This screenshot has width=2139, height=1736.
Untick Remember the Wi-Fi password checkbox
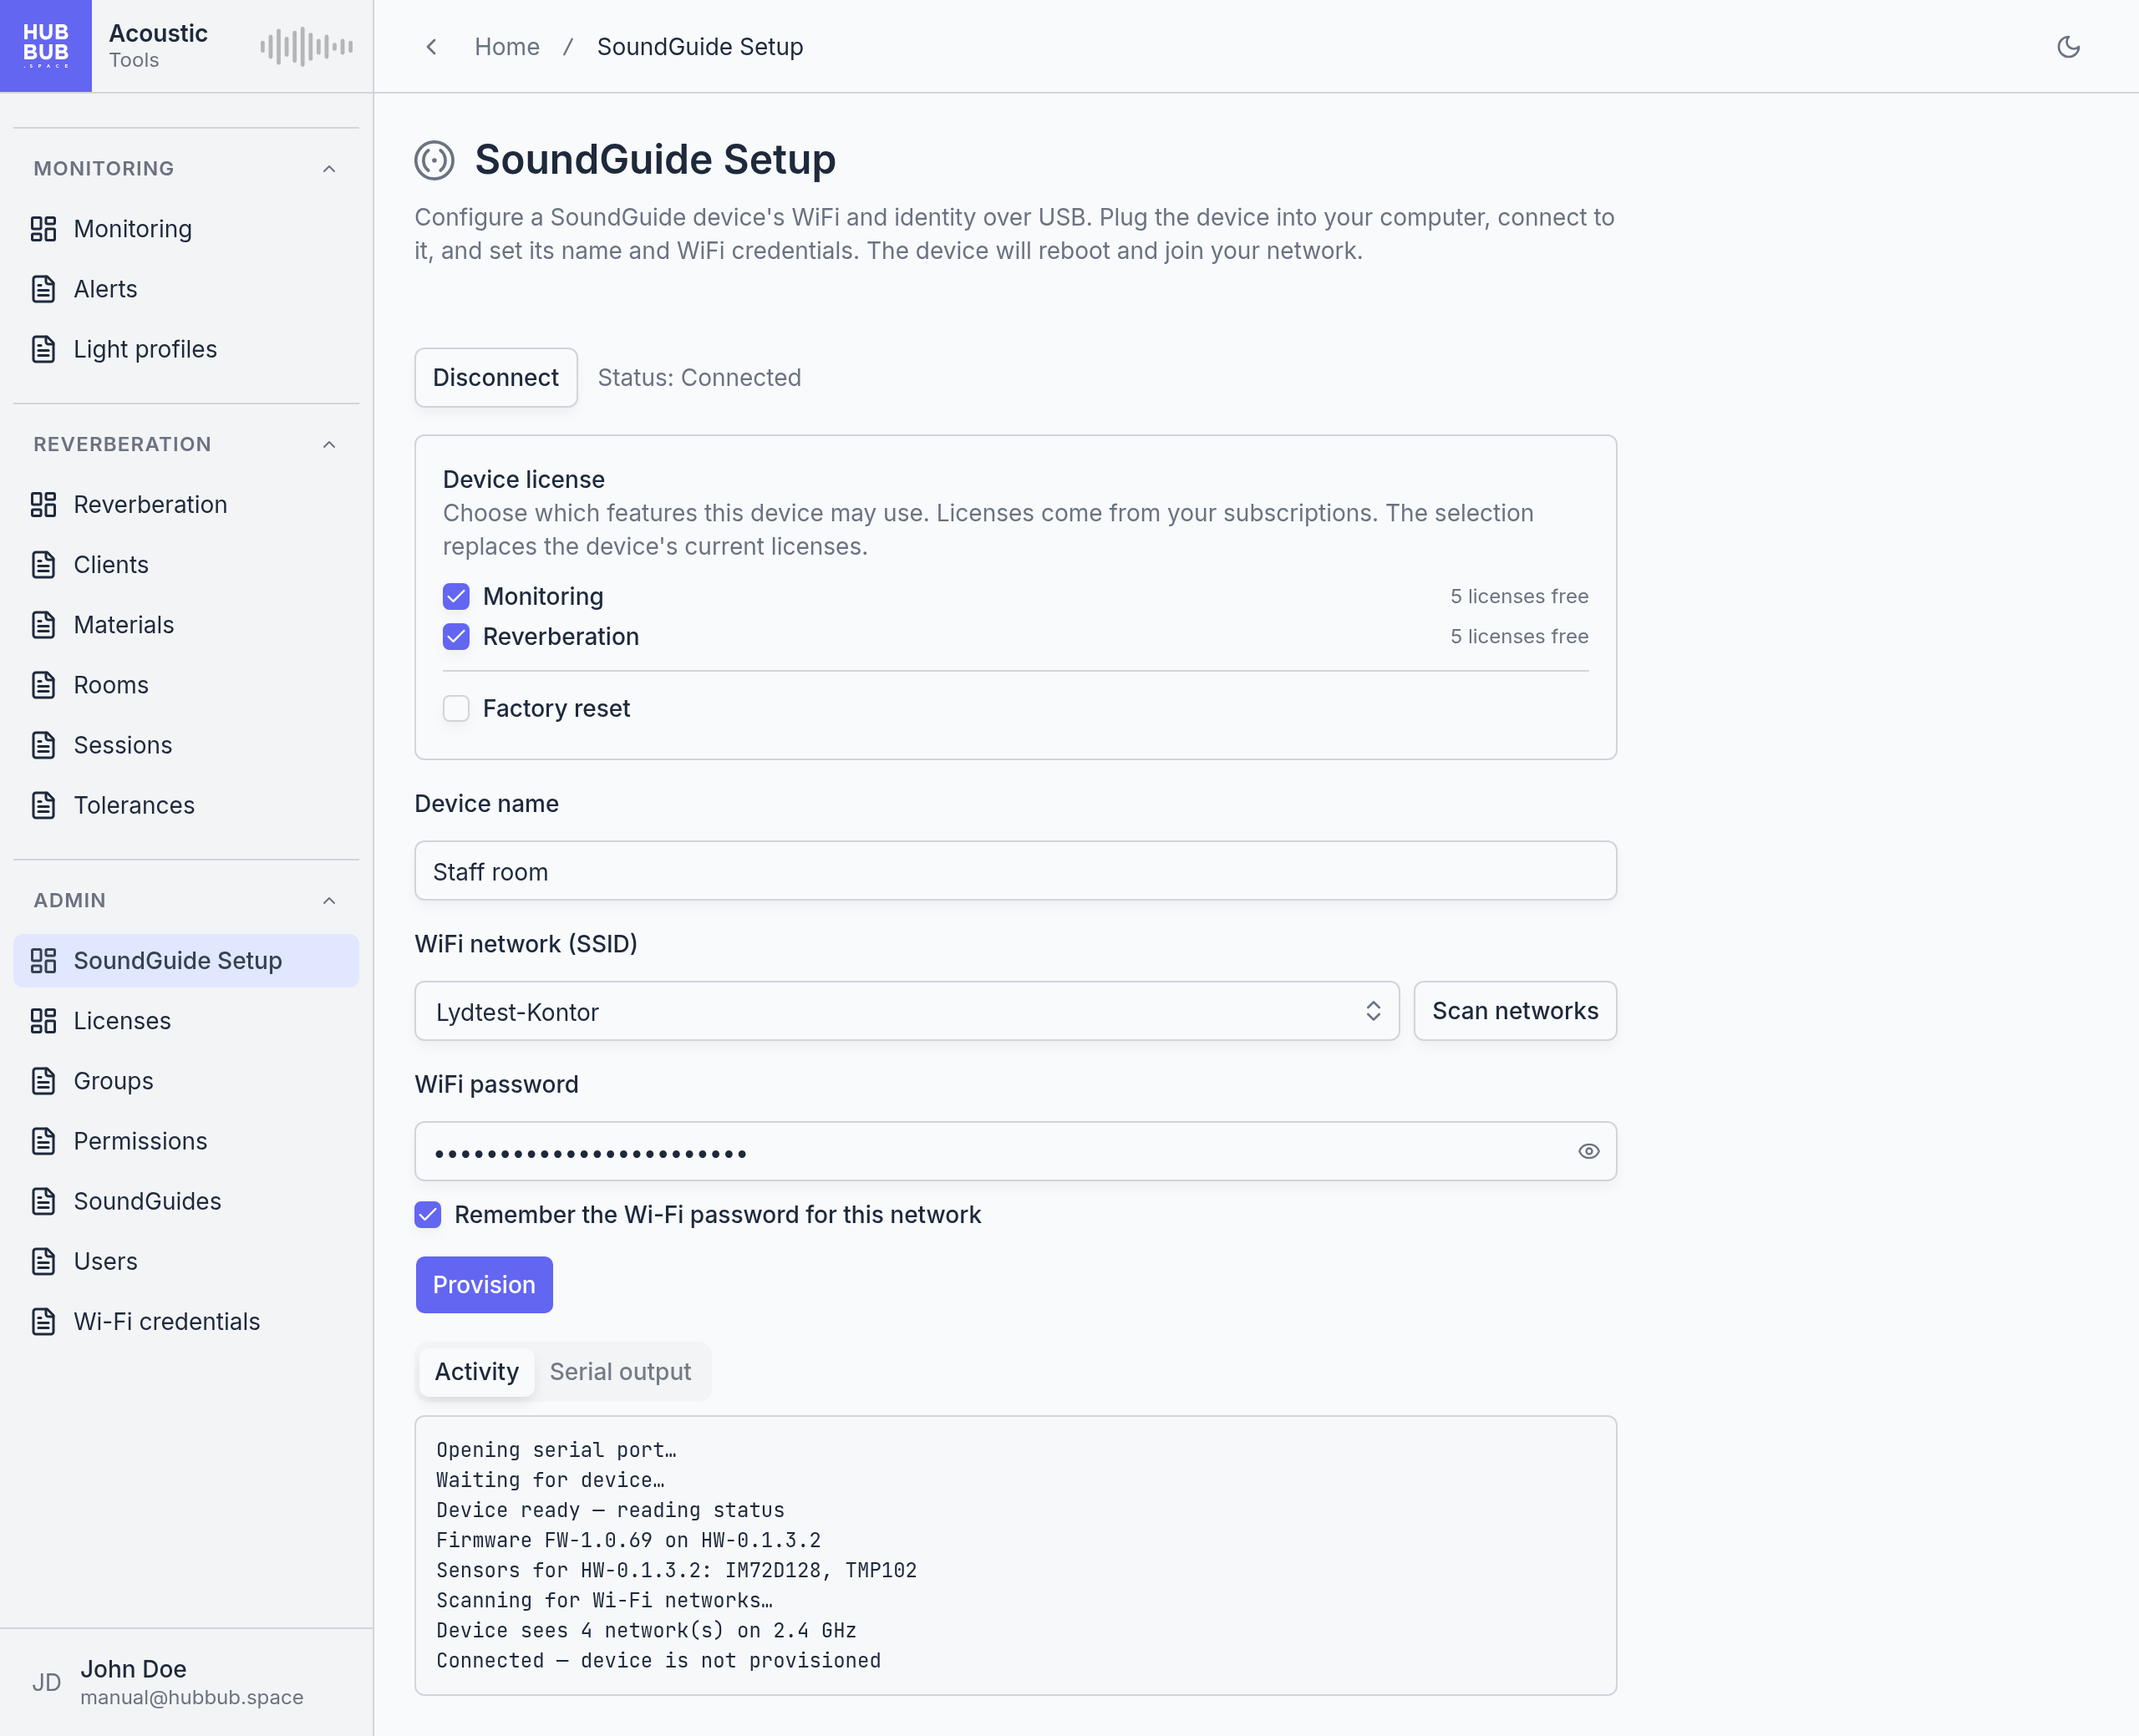428,1215
